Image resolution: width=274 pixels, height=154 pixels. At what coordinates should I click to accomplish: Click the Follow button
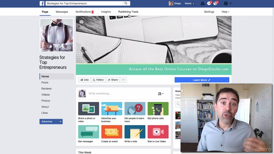[98, 80]
